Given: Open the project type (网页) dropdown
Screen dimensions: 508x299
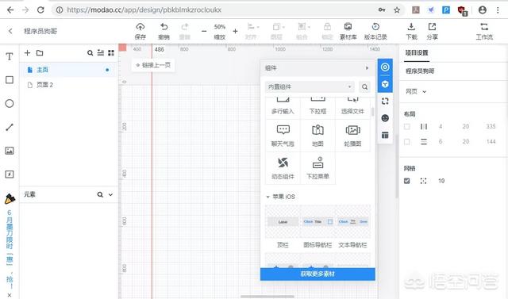Looking at the screenshot, I should (x=416, y=91).
